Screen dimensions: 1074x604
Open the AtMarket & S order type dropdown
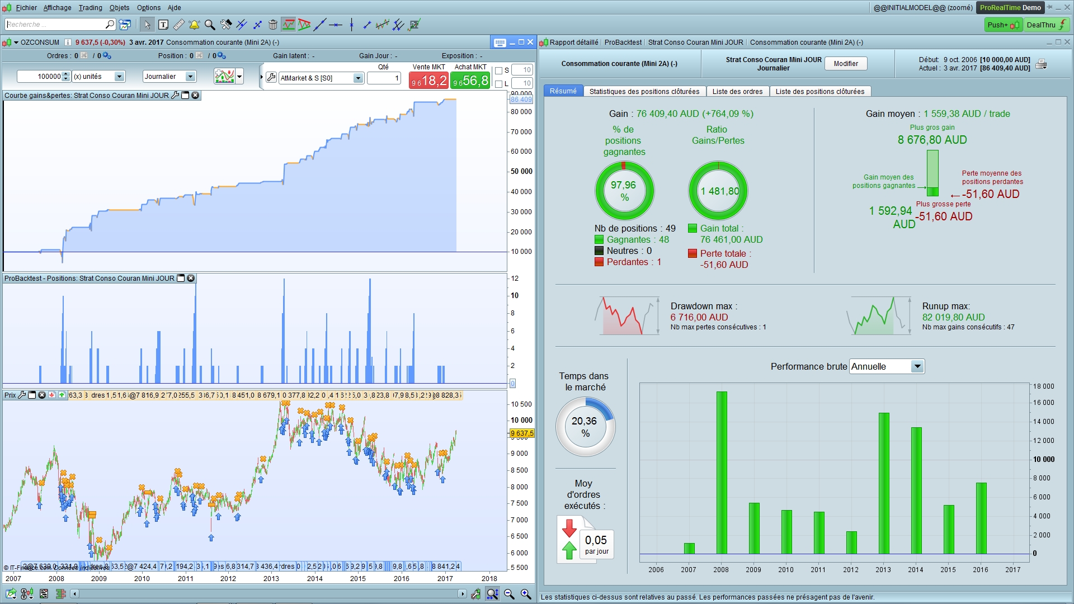coord(358,78)
